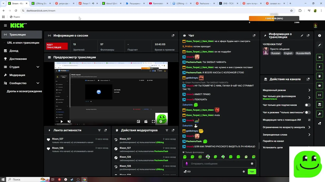Image resolution: width=325 pixels, height=182 pixels.
Task: Pop out the Чат panel
Action: pos(254,36)
